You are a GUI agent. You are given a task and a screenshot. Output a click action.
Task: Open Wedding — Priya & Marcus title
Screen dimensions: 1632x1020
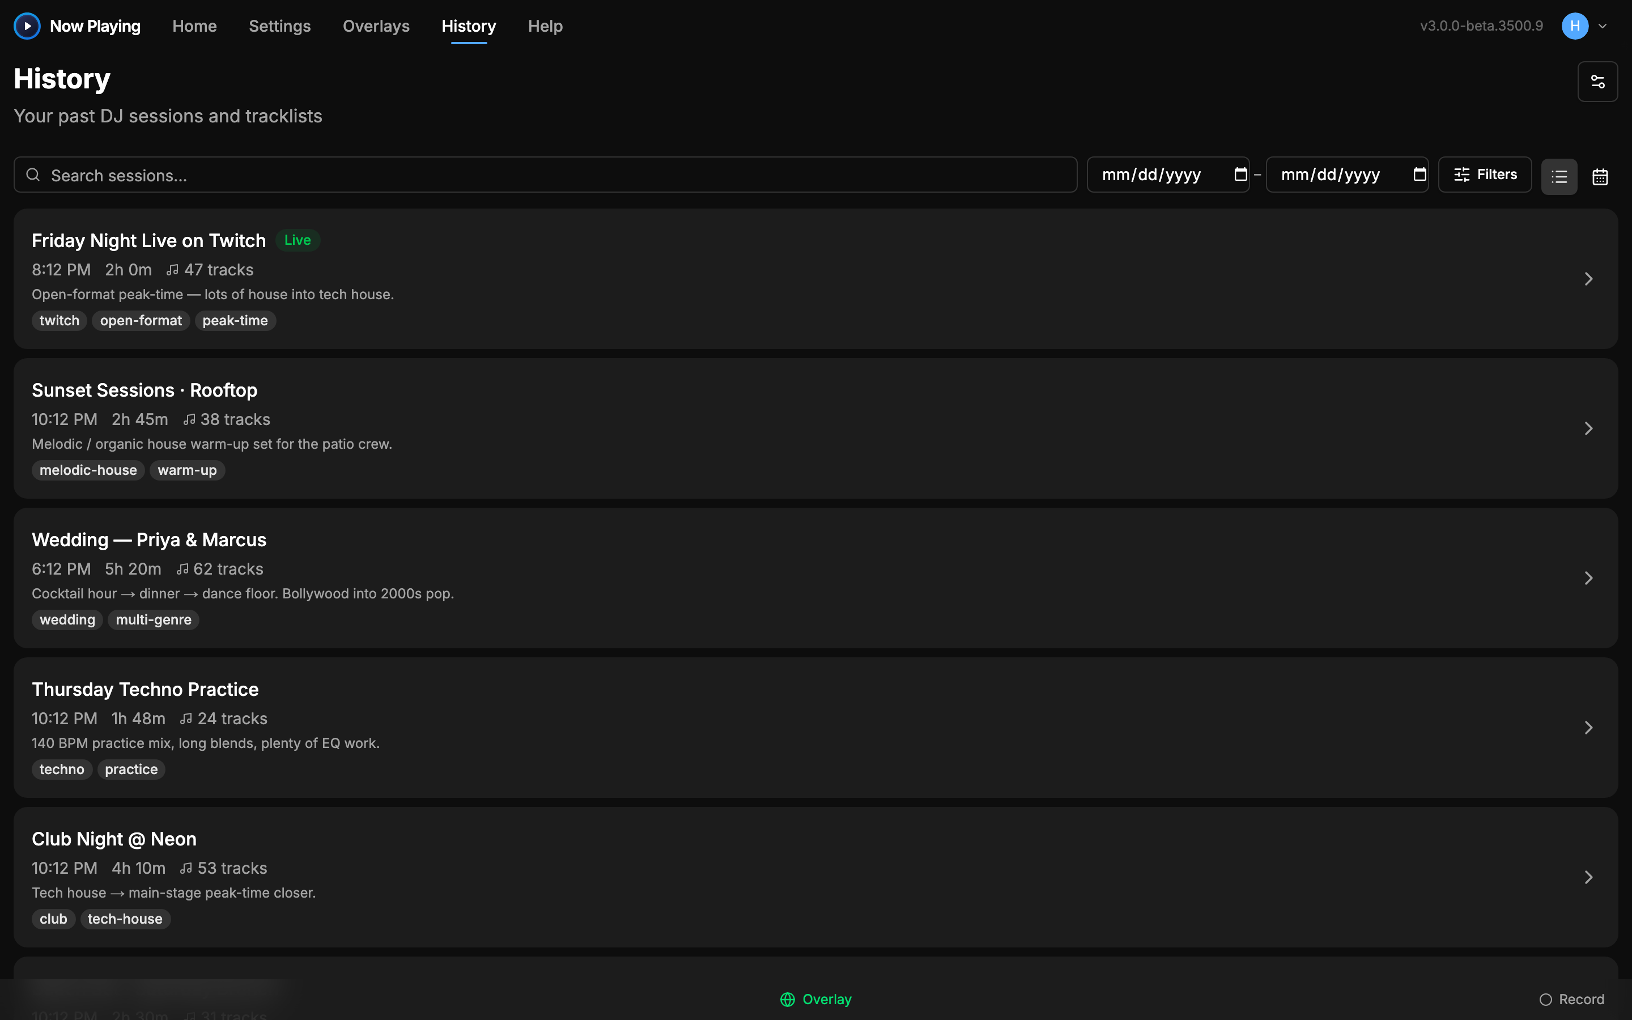tap(149, 541)
